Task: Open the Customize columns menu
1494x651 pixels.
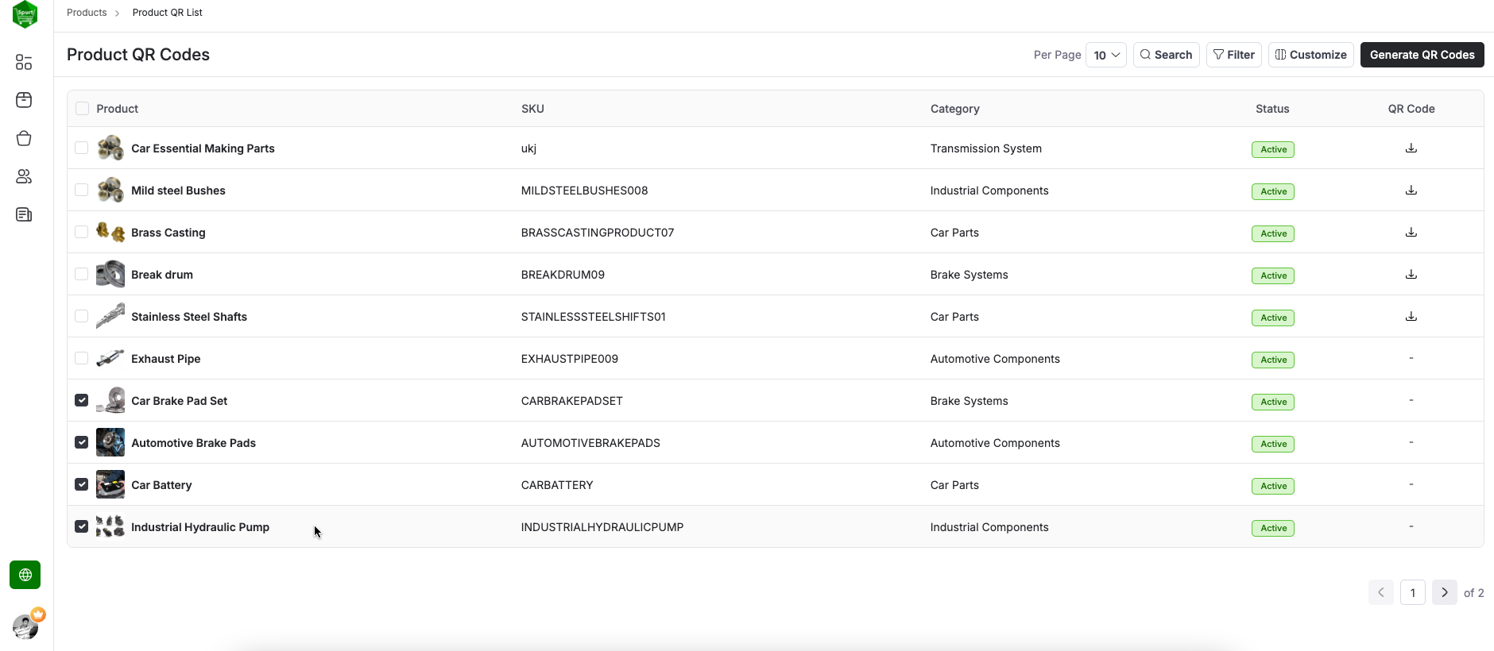Action: [1310, 55]
